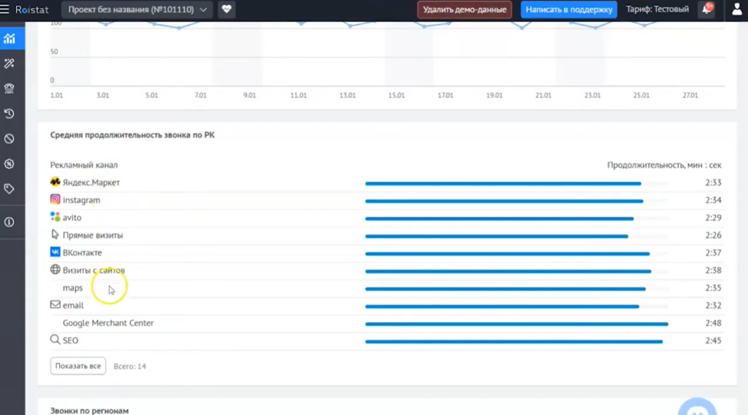Click the 2:38 duration value
748x415 pixels.
point(713,270)
